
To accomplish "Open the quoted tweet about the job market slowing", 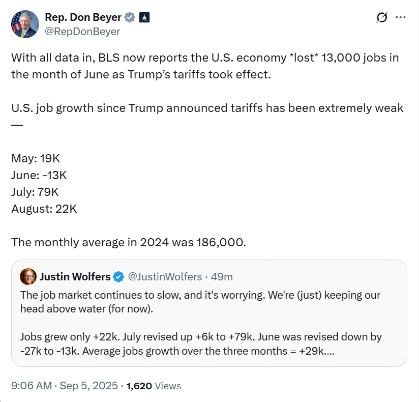I will pyautogui.click(x=209, y=313).
